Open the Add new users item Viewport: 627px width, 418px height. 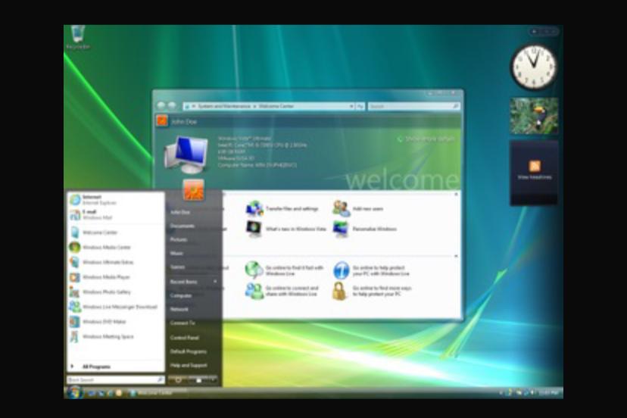pos(341,208)
